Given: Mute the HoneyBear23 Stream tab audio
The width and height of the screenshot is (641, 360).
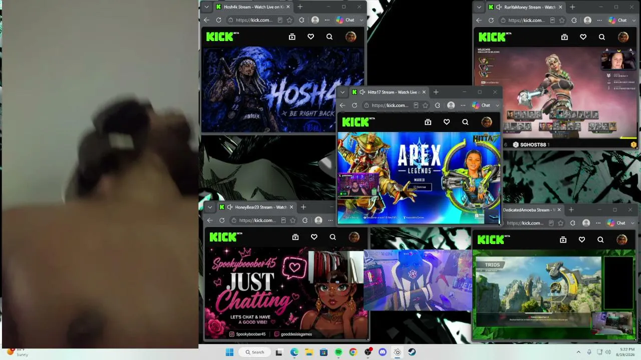Looking at the screenshot, I should (x=230, y=207).
